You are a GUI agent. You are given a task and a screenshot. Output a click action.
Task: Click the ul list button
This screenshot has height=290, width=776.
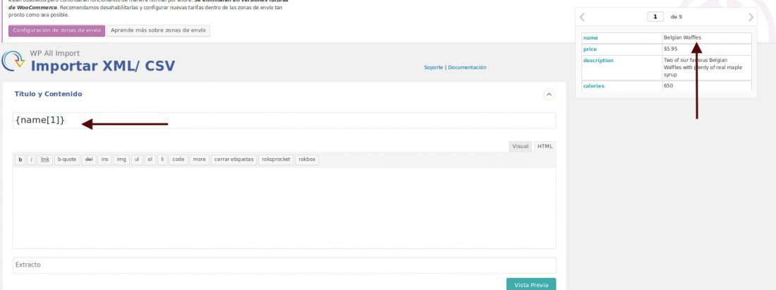pyautogui.click(x=137, y=159)
